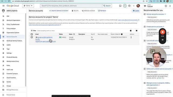Open the three-dot settings menu in header

coord(134,6)
